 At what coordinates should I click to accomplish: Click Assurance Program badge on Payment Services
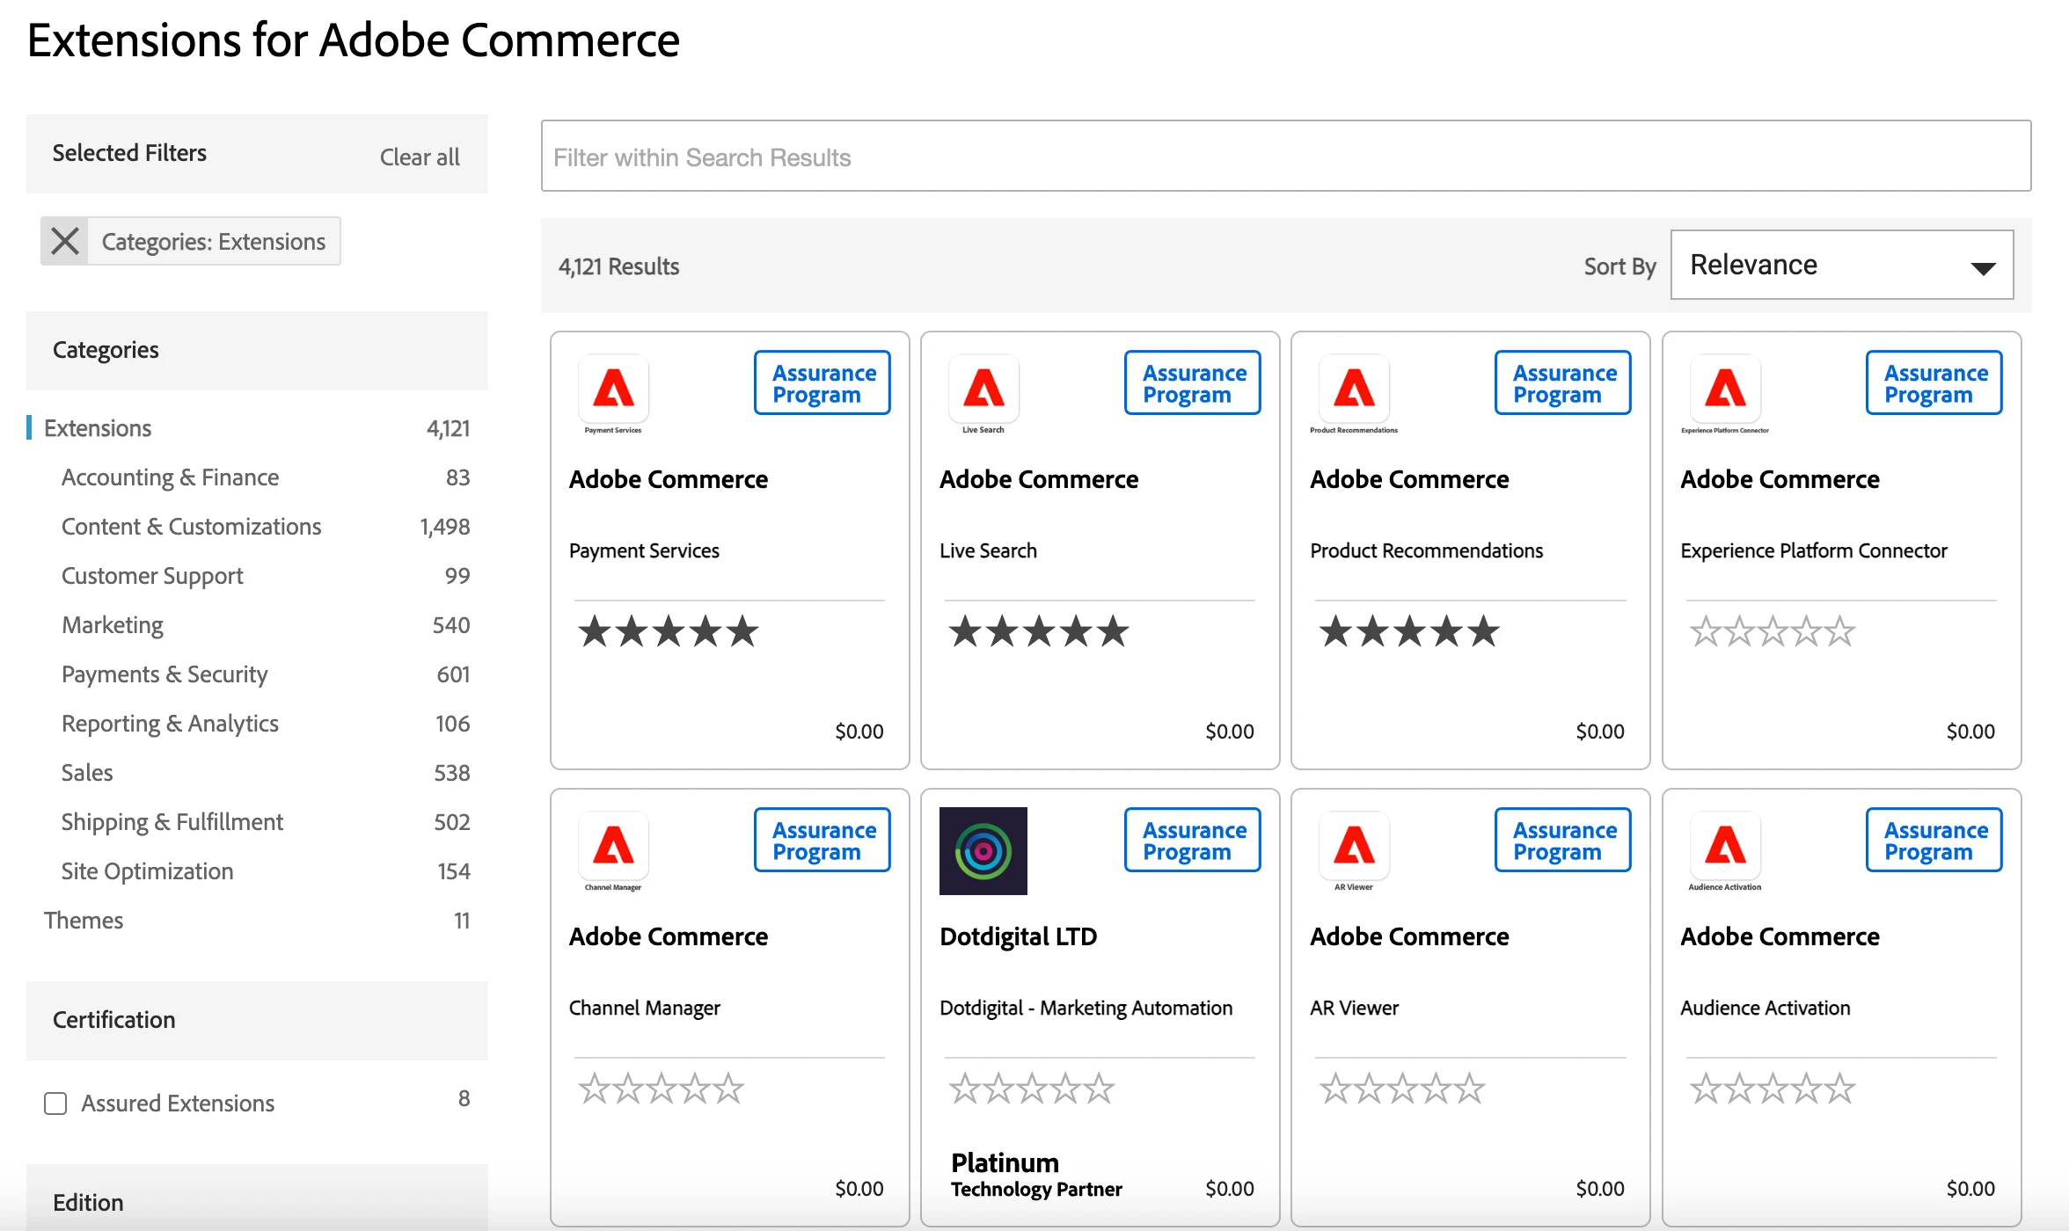822,383
